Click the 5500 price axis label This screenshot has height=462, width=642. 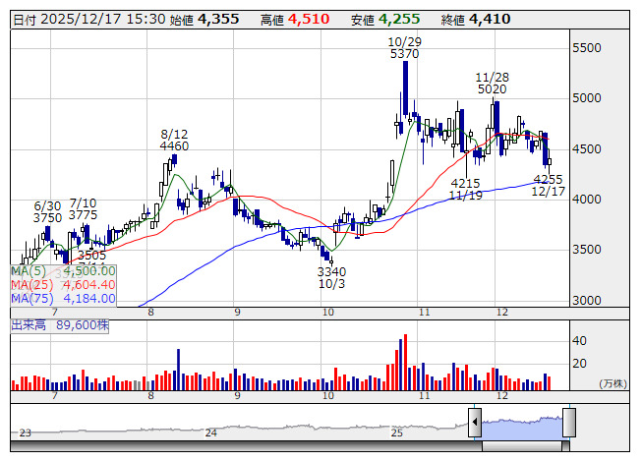pyautogui.click(x=587, y=48)
